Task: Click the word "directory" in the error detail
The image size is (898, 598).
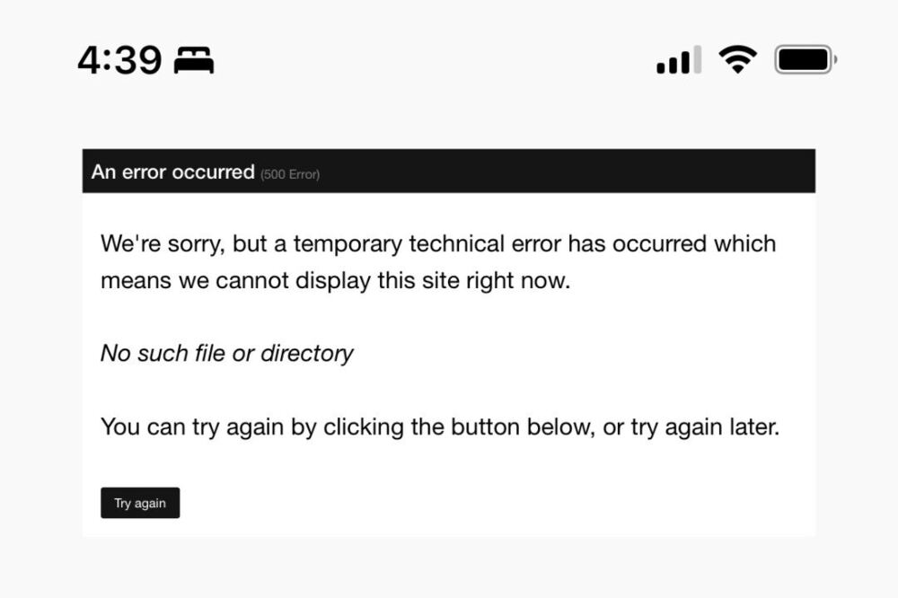Action: tap(307, 353)
